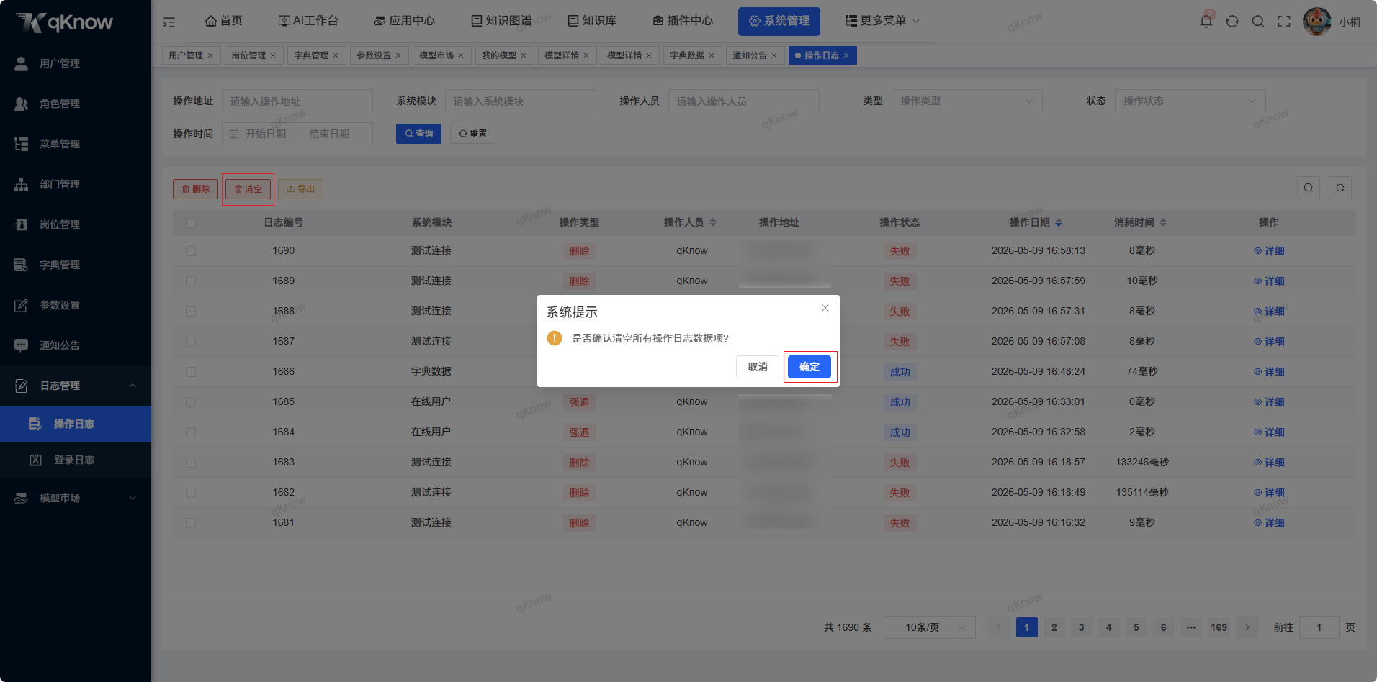Viewport: 1377px width, 682px height.
Task: Click the 操作地址 input field
Action: click(x=297, y=101)
